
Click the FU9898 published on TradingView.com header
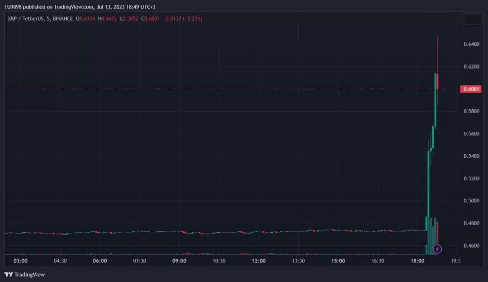point(79,7)
